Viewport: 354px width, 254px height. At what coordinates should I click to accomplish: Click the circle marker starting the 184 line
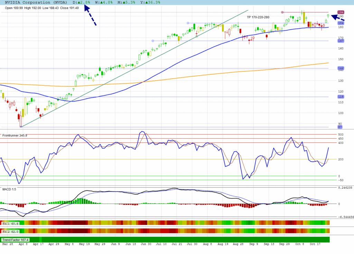(x=188, y=23)
